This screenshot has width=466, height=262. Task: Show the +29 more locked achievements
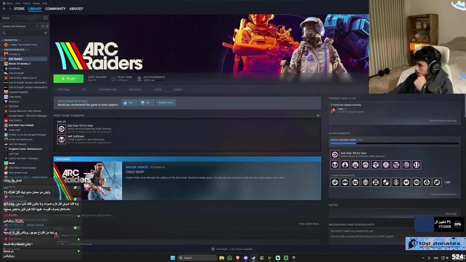(x=447, y=182)
